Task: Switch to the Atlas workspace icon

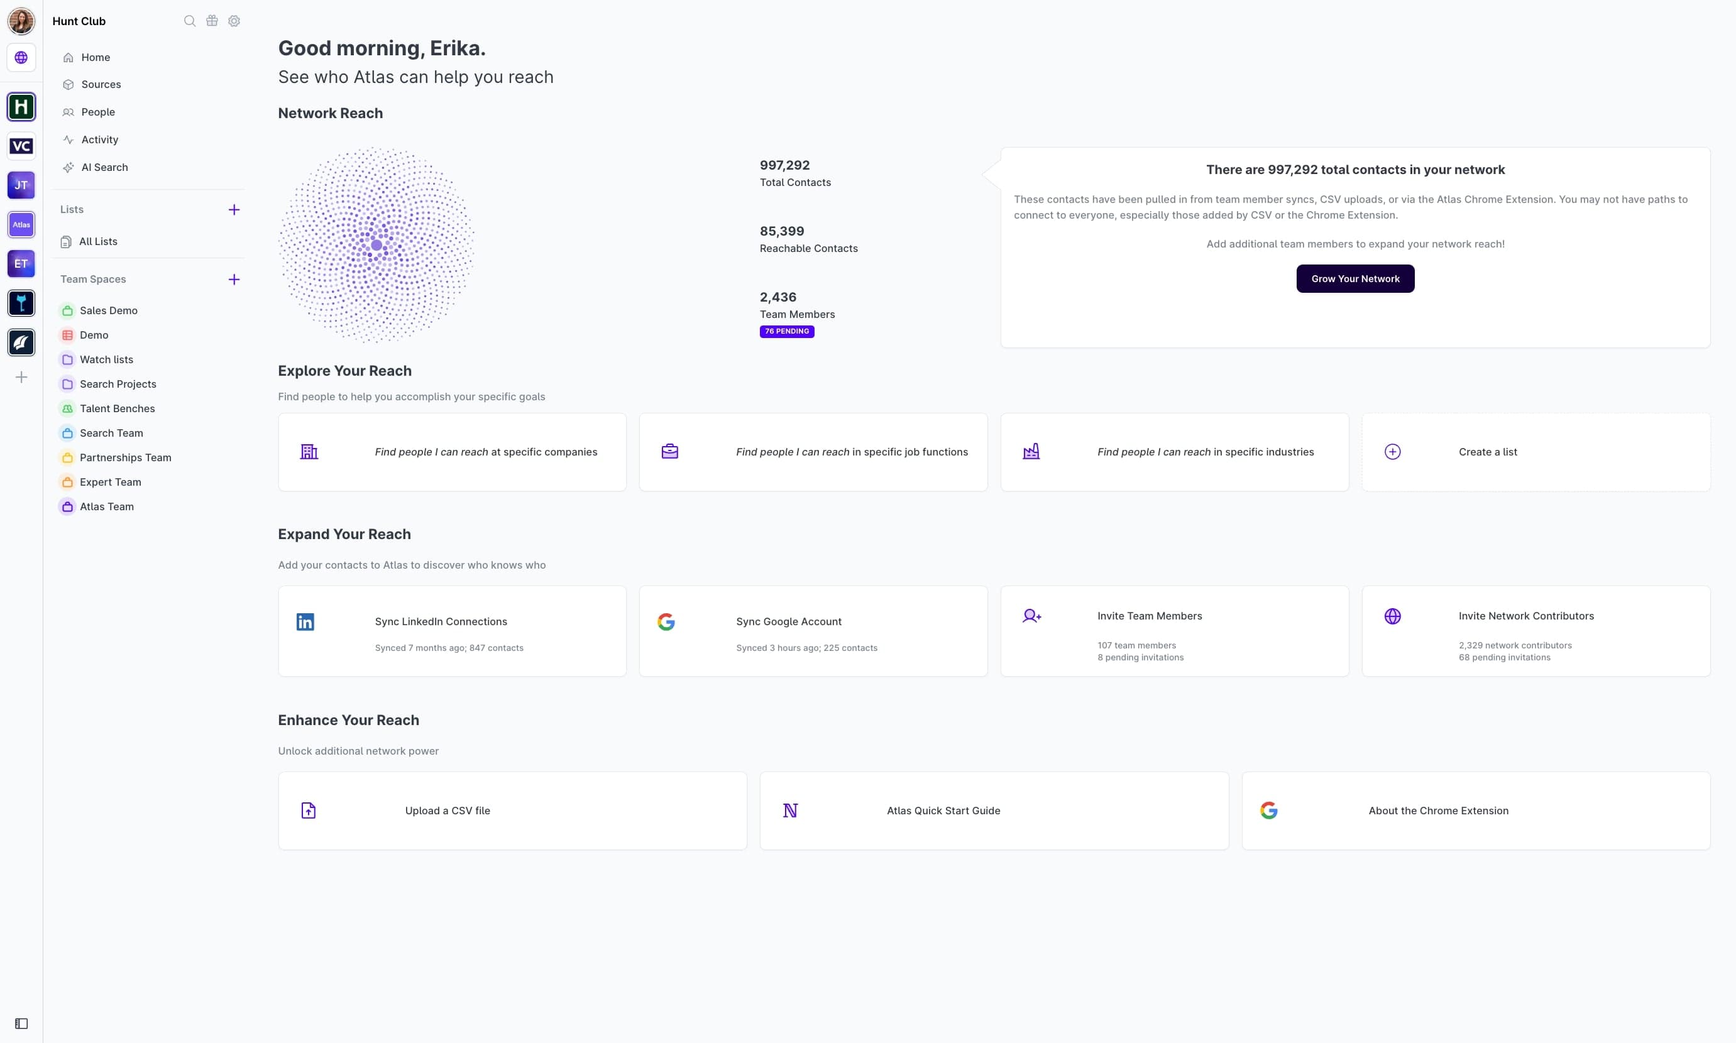Action: pyautogui.click(x=21, y=225)
